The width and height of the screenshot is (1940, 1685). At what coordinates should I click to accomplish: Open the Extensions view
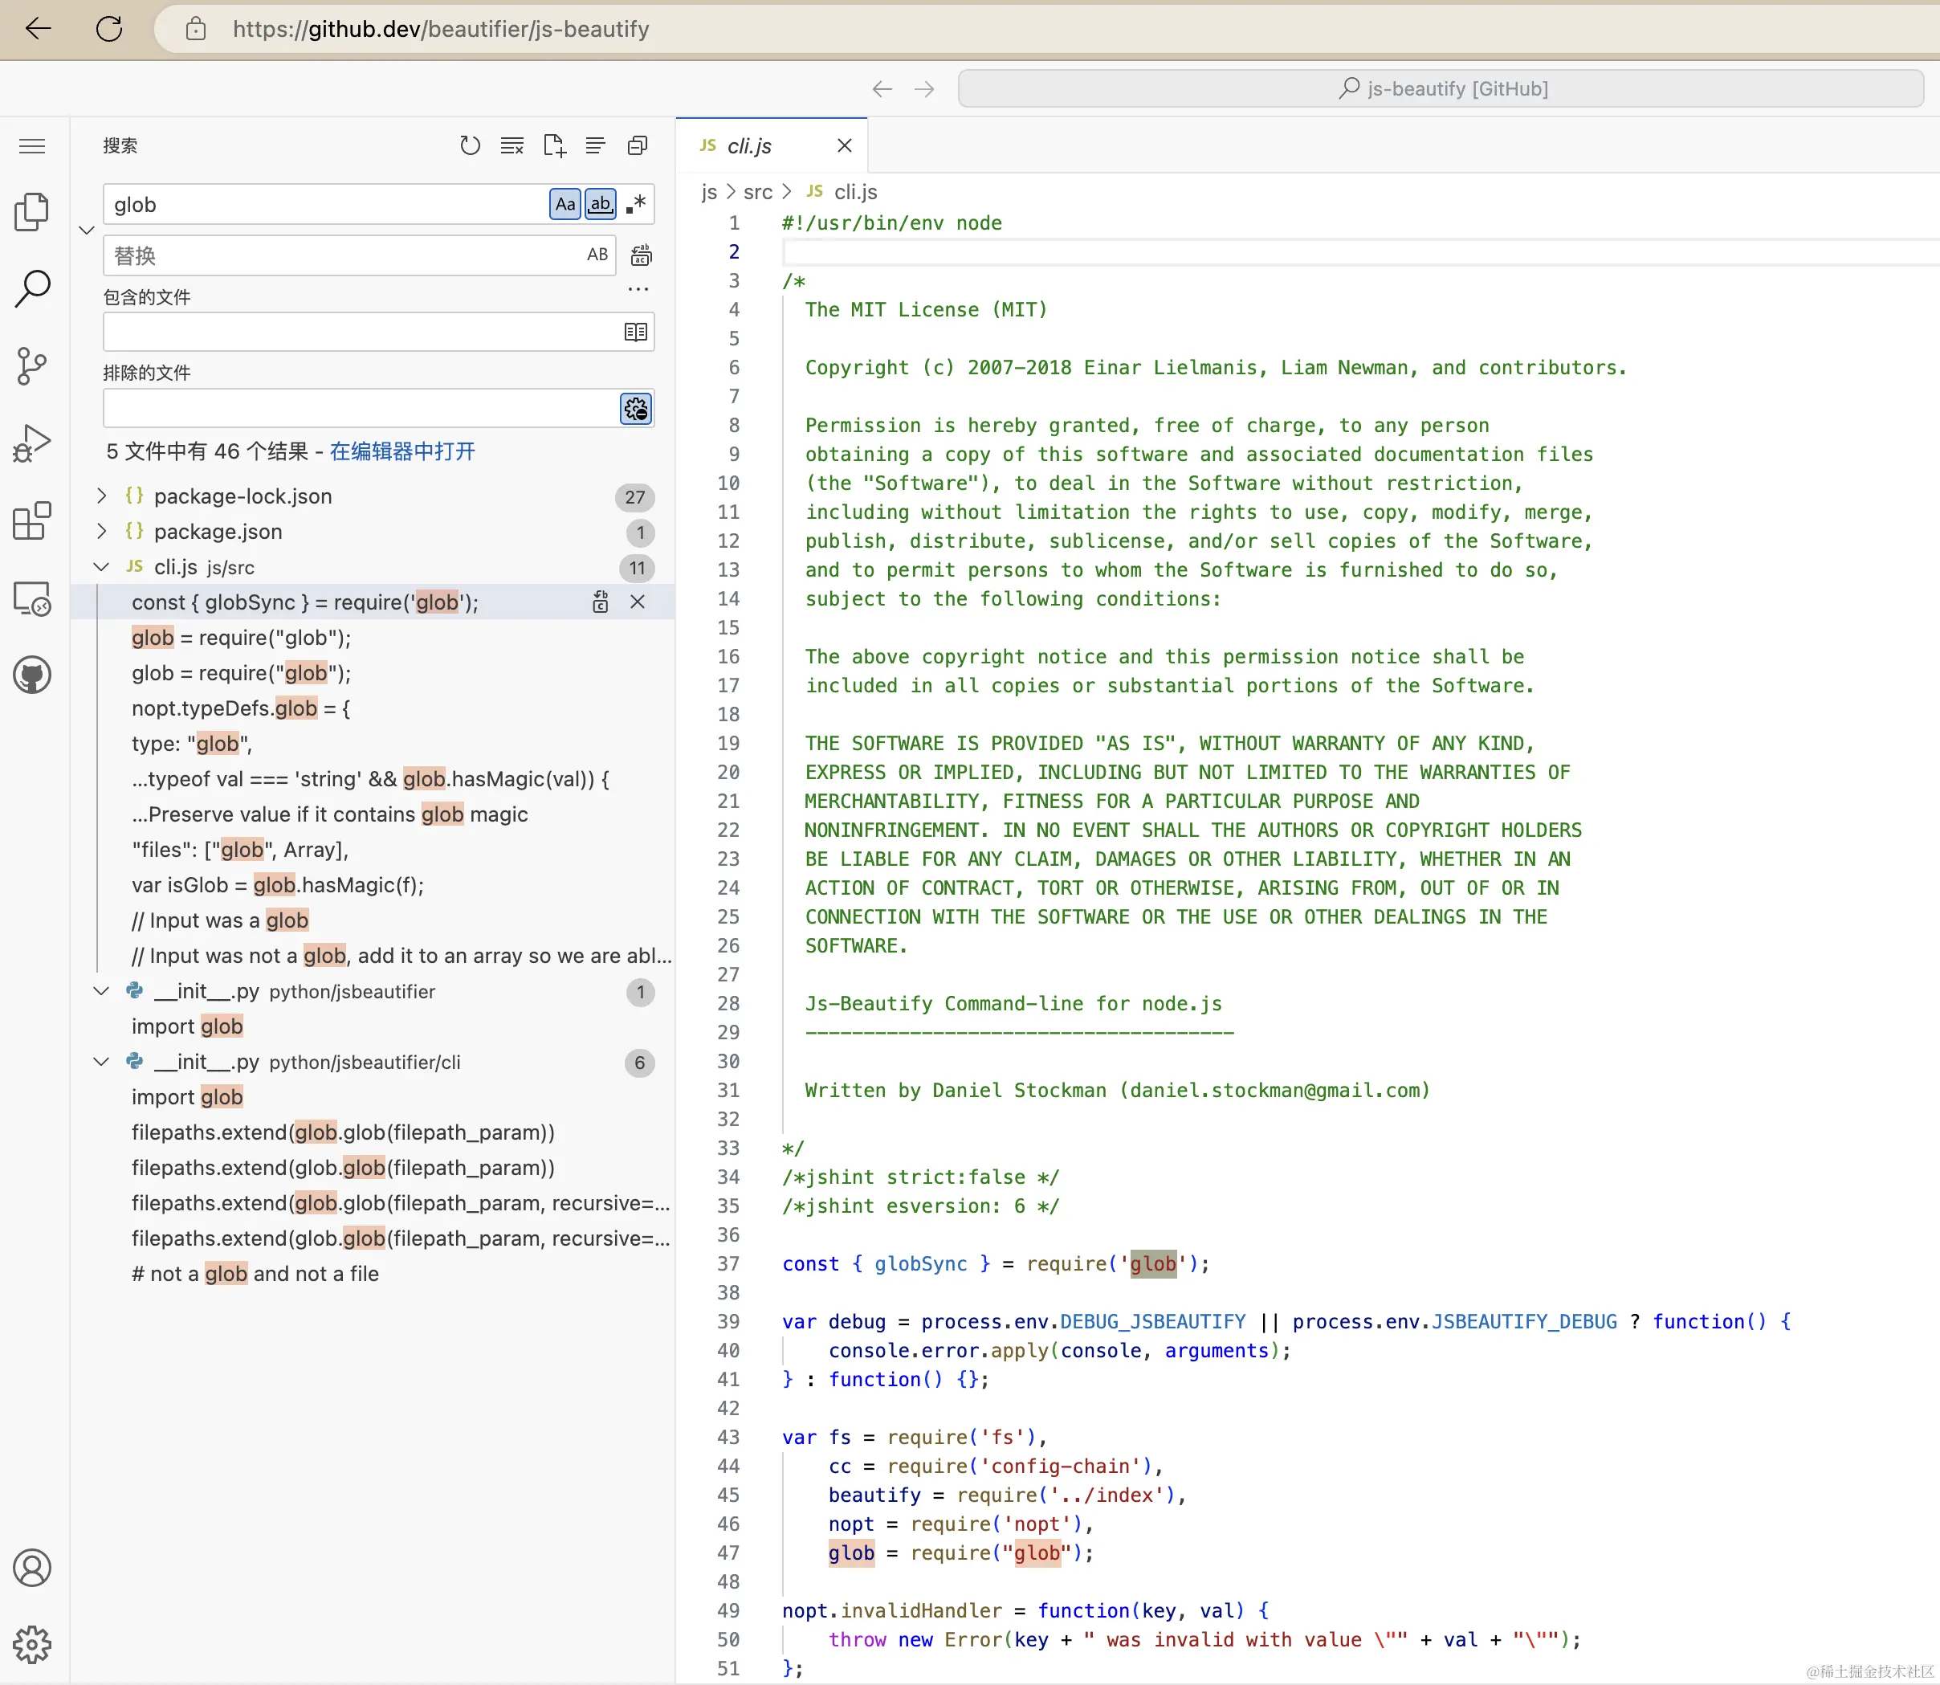coord(31,521)
